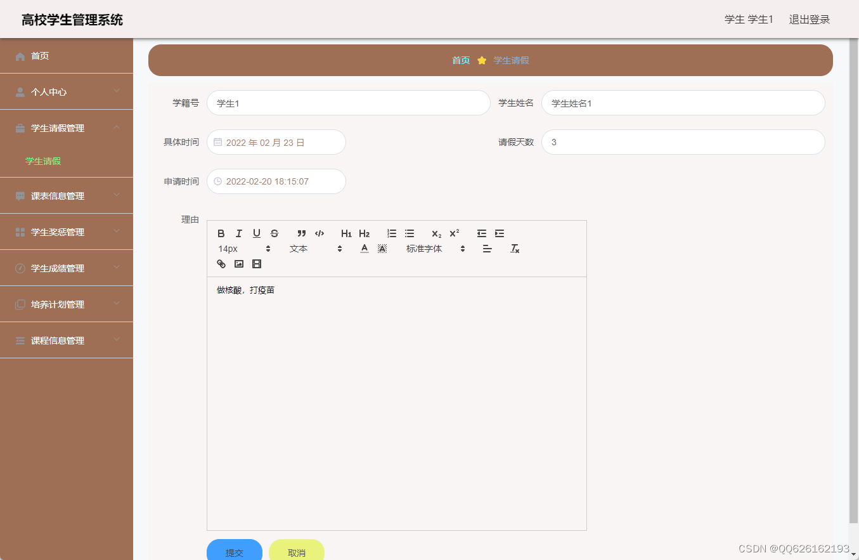Expand the 学生奖惩管理 sidebar menu

(67, 232)
